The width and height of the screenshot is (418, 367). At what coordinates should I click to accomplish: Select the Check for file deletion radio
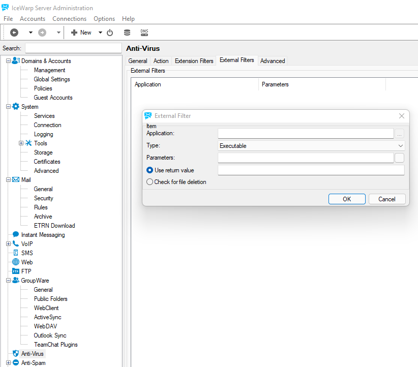click(150, 182)
